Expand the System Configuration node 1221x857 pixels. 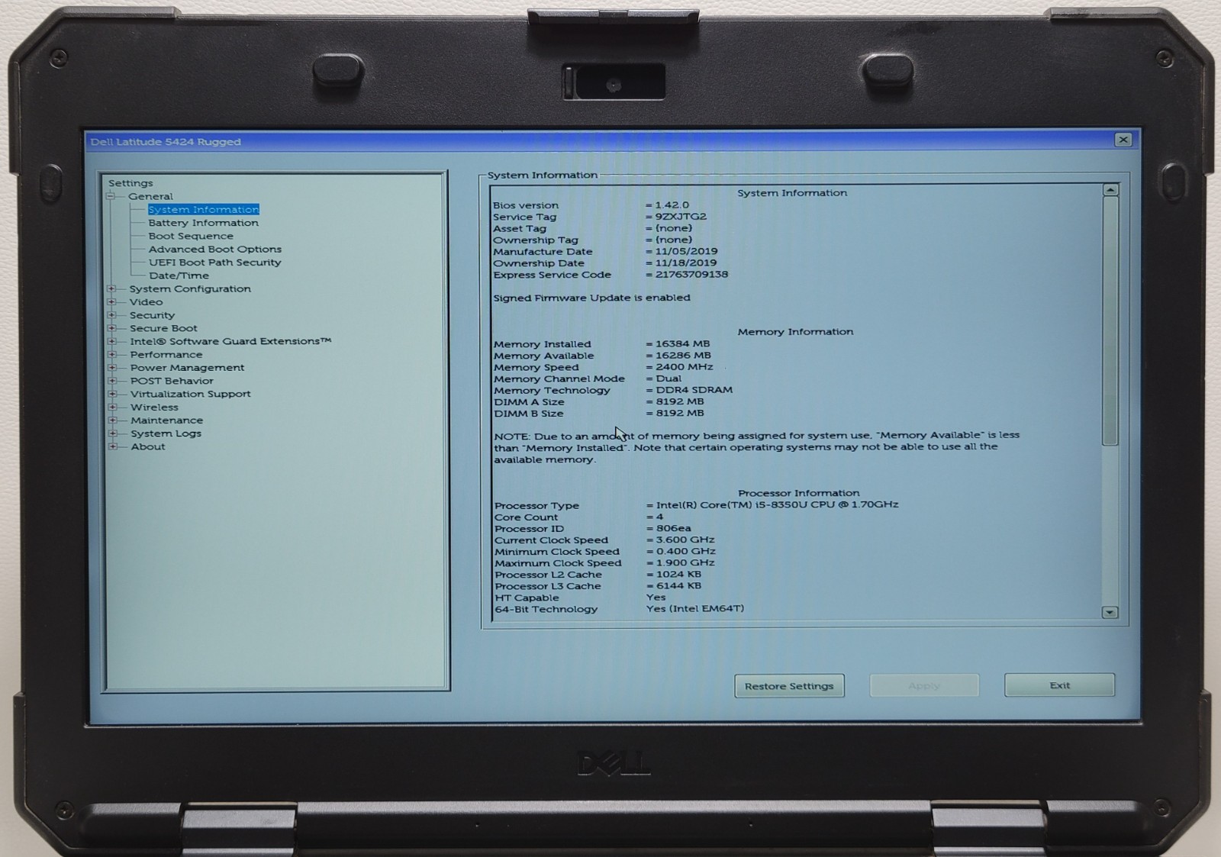(x=112, y=288)
